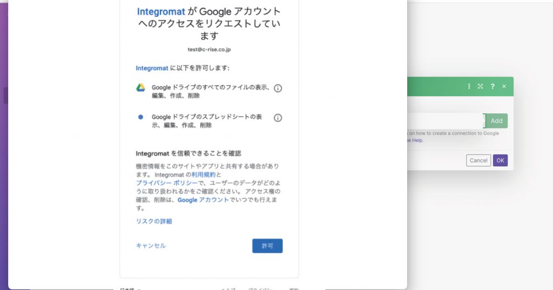Click the Add connection button in Integromat panel
This screenshot has height=290, width=553.
(496, 120)
